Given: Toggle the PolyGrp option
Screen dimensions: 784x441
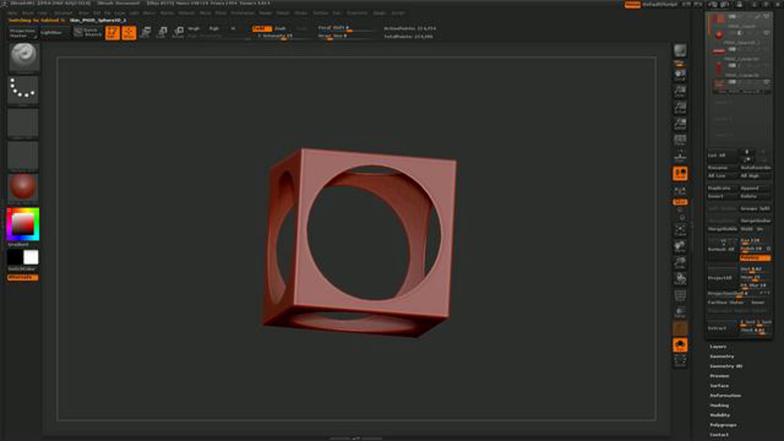Looking at the screenshot, I should [x=756, y=258].
